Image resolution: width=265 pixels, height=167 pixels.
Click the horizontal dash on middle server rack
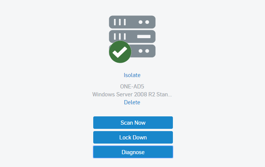point(144,37)
